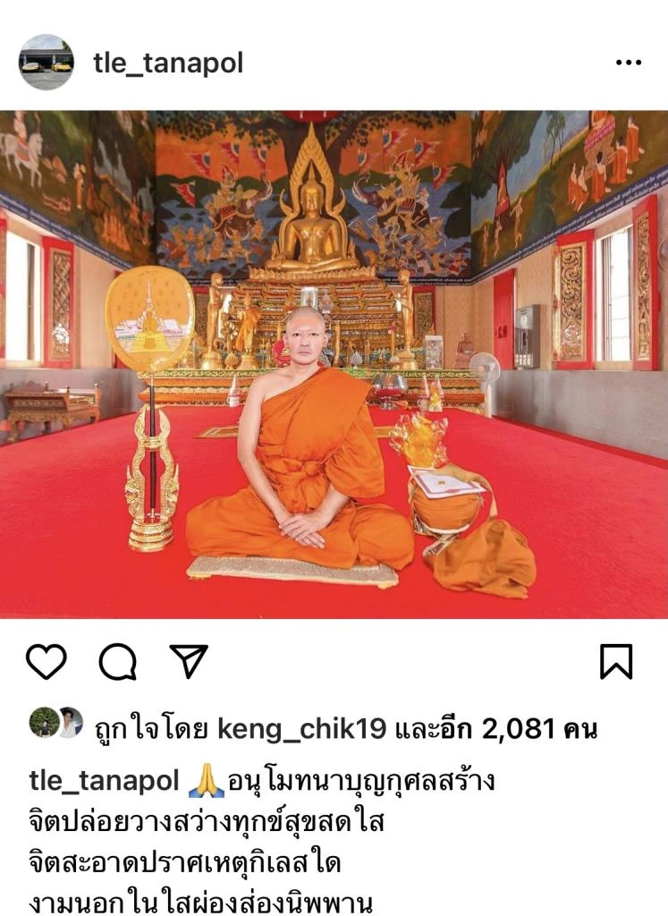This screenshot has height=916, width=668.
Task: Tap the golden Buddha statue in photo
Action: (x=312, y=217)
